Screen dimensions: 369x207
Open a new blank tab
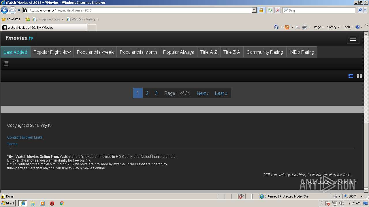point(92,28)
